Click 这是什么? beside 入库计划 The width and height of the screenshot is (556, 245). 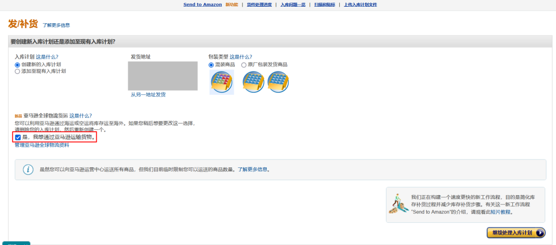click(x=47, y=57)
